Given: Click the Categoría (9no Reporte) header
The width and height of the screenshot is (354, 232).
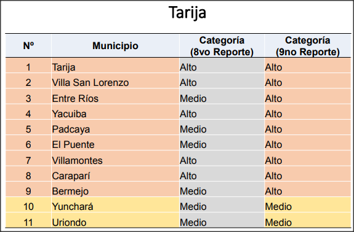Looking at the screenshot, I should (308, 45).
